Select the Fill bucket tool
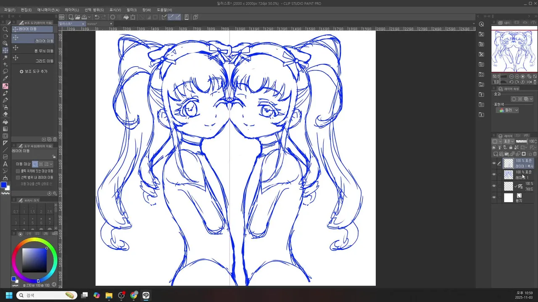Viewport: 538px width, 302px height. (x=5, y=122)
